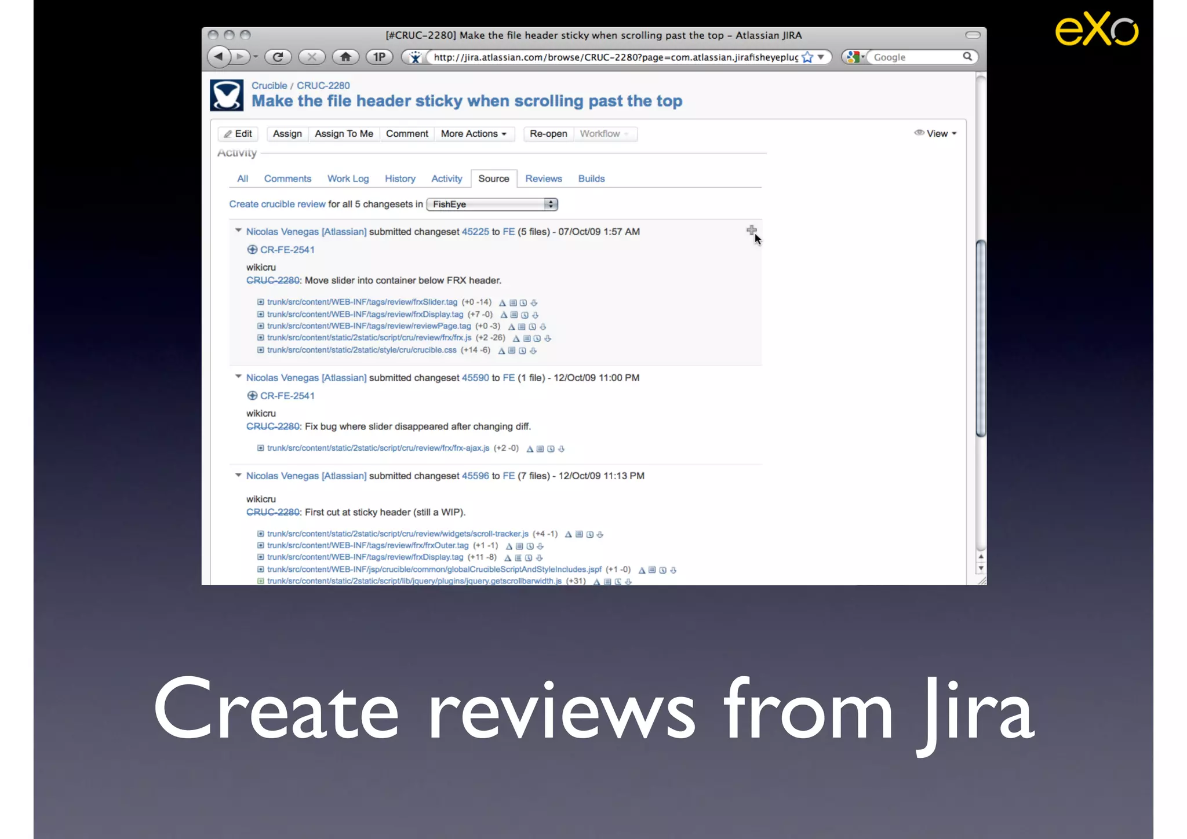Open FE repository link on changeset 45590

pyautogui.click(x=508, y=378)
